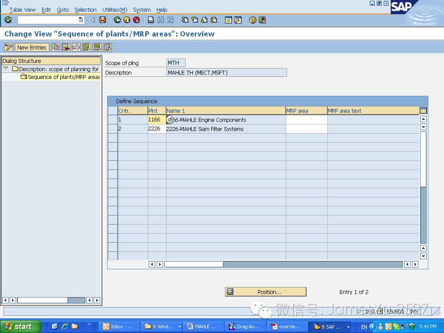444x333 pixels.
Task: Open Help with the yellow question mark icon
Action: tap(253, 20)
